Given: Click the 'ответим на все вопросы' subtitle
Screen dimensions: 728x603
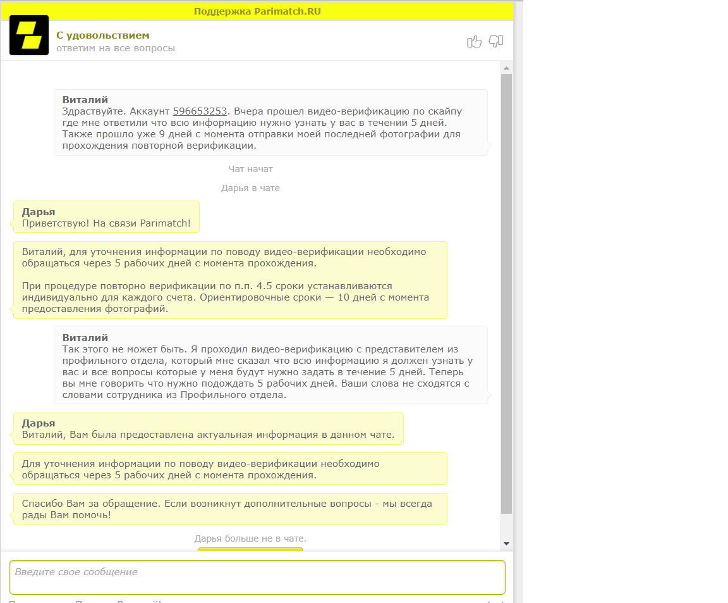Looking at the screenshot, I should (116, 48).
